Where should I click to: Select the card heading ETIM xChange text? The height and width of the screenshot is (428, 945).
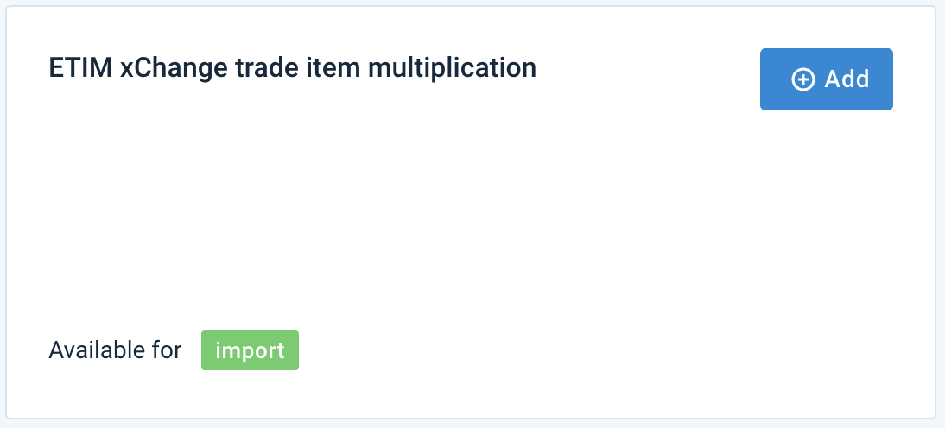click(x=293, y=67)
